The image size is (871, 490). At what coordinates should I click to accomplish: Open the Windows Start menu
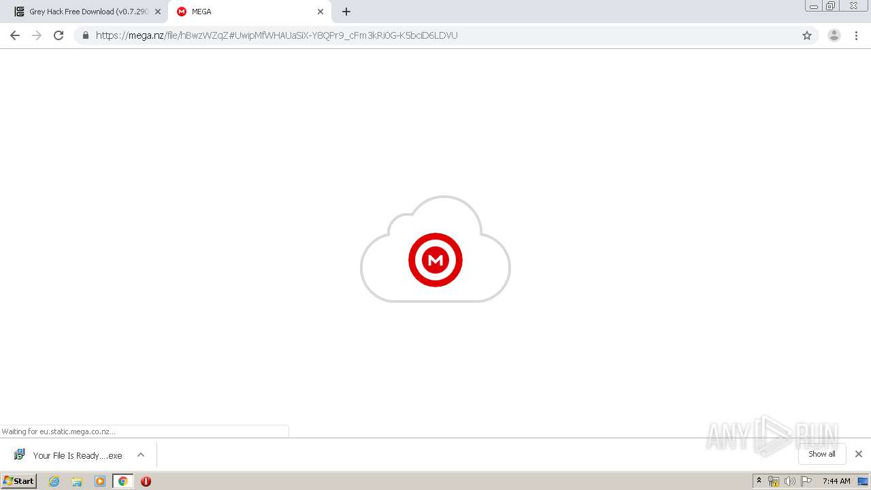[x=19, y=481]
